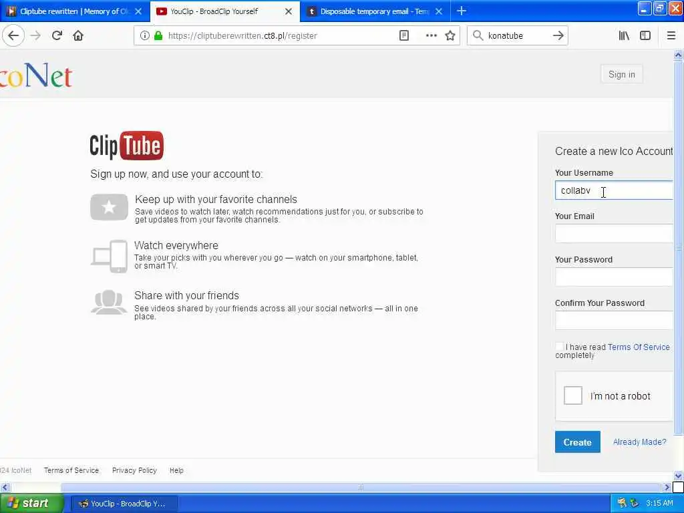Click the IcoNet logo

(x=36, y=75)
